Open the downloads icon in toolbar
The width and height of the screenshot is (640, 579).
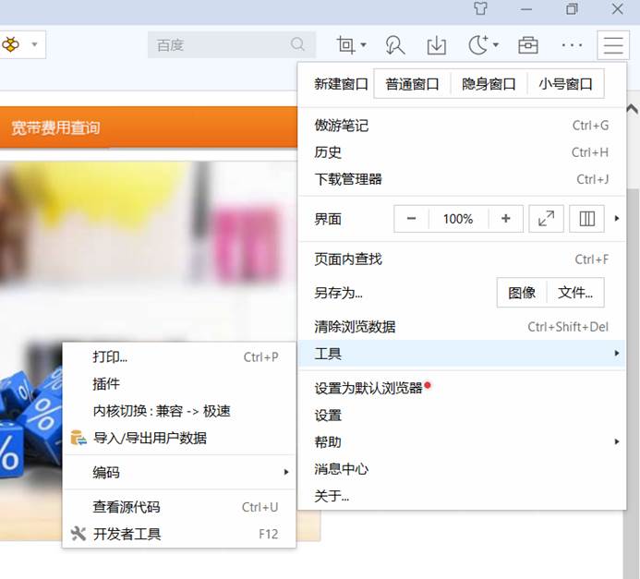point(436,44)
